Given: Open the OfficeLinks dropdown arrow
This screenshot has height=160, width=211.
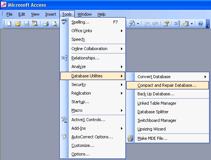Looking at the screenshot, I should [138, 24].
